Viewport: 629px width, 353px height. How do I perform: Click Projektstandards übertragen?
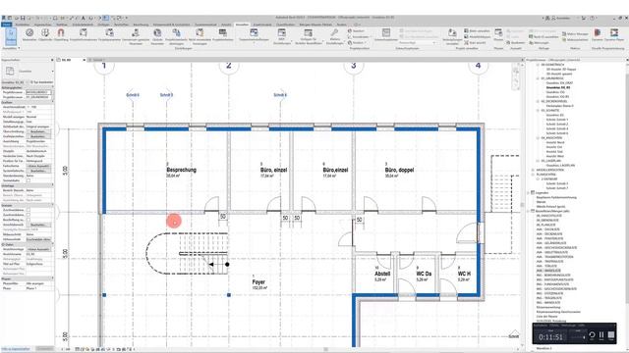click(176, 36)
